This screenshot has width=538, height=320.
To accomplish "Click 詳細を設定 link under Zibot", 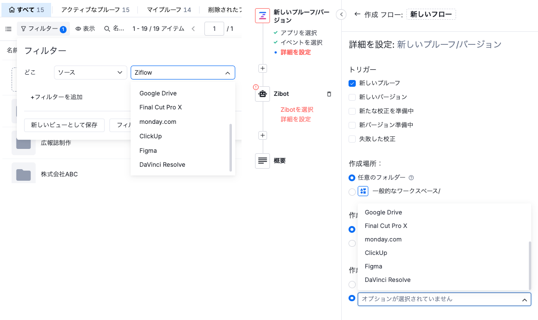I will click(x=296, y=120).
